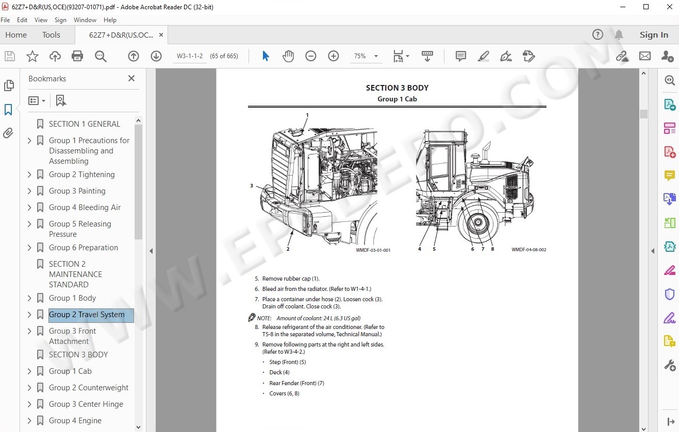
Task: Expand the Group 5 Releasing Pressure bookmark
Action: tap(29, 224)
